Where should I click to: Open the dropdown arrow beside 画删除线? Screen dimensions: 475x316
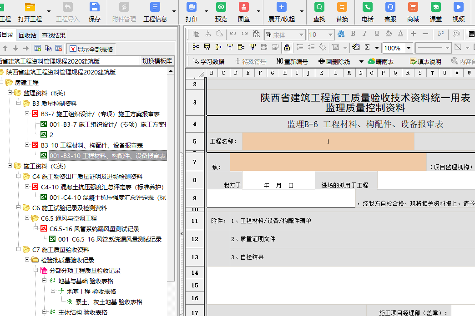(361, 62)
